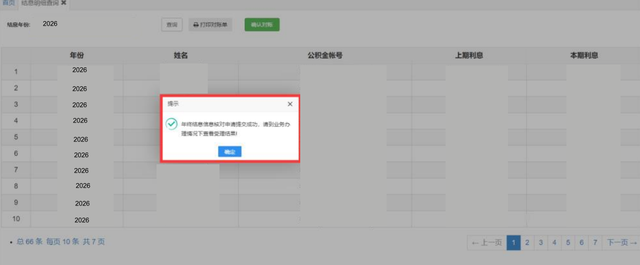Go to page 2
The height and width of the screenshot is (265, 640).
[x=527, y=243]
